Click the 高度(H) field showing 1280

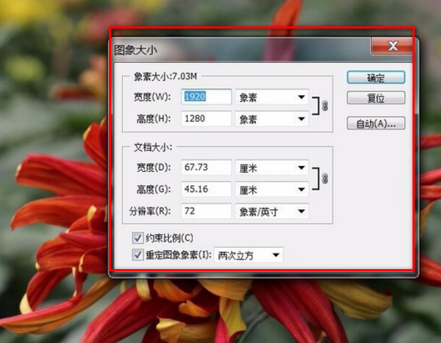(206, 118)
